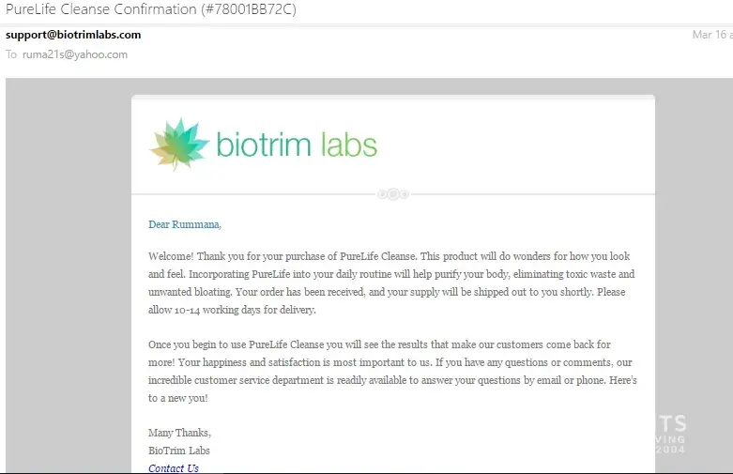Click recipient address ruma21s@yahoo.com
Viewport: 733px width, 474px height.
75,54
